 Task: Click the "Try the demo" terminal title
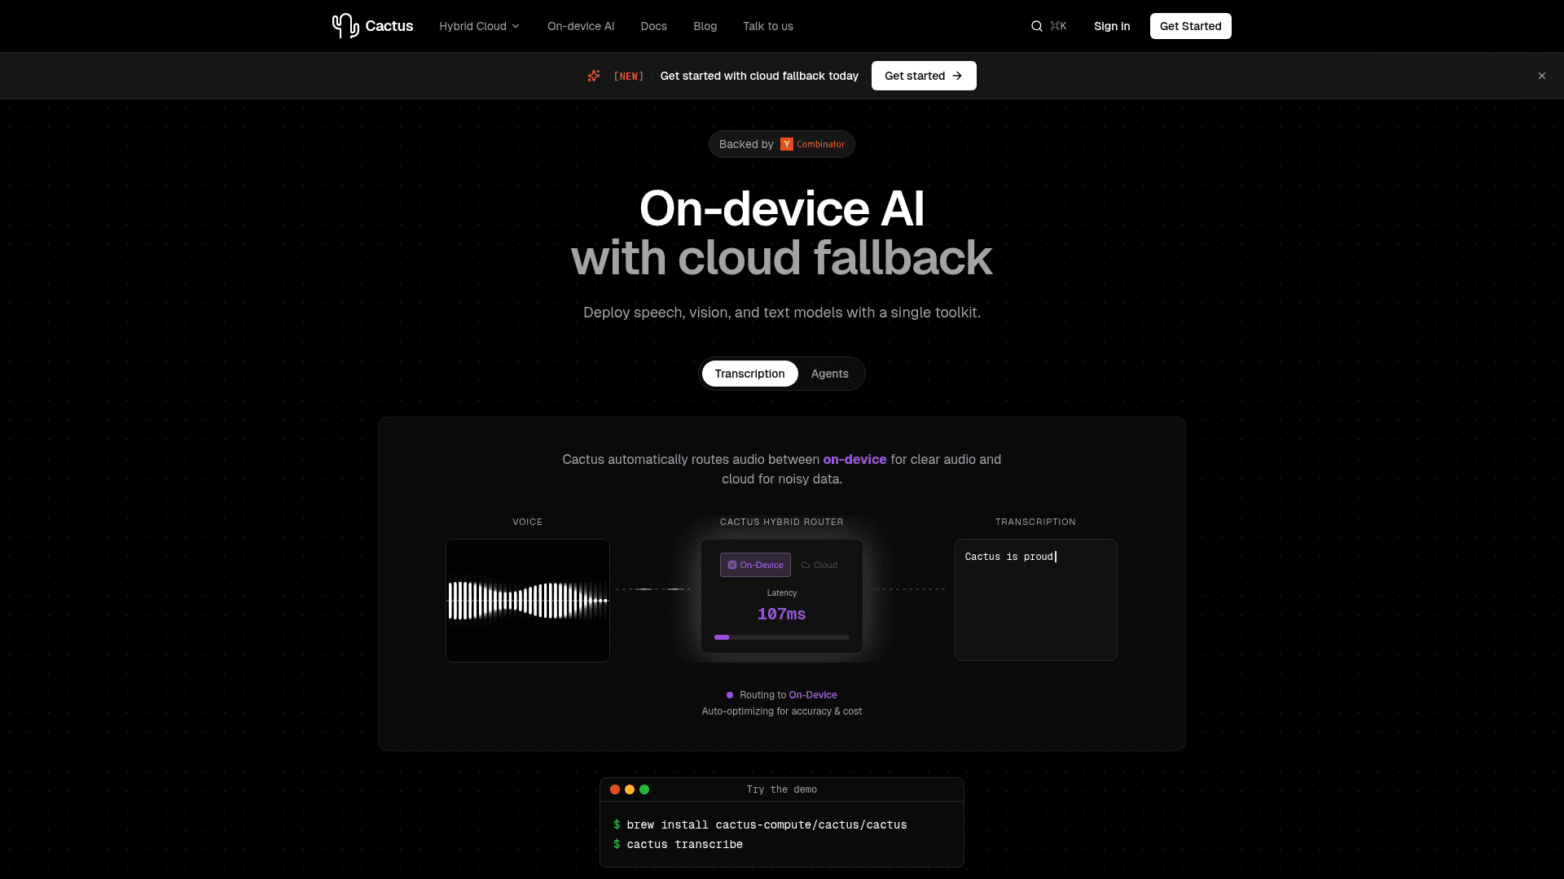coord(782,789)
